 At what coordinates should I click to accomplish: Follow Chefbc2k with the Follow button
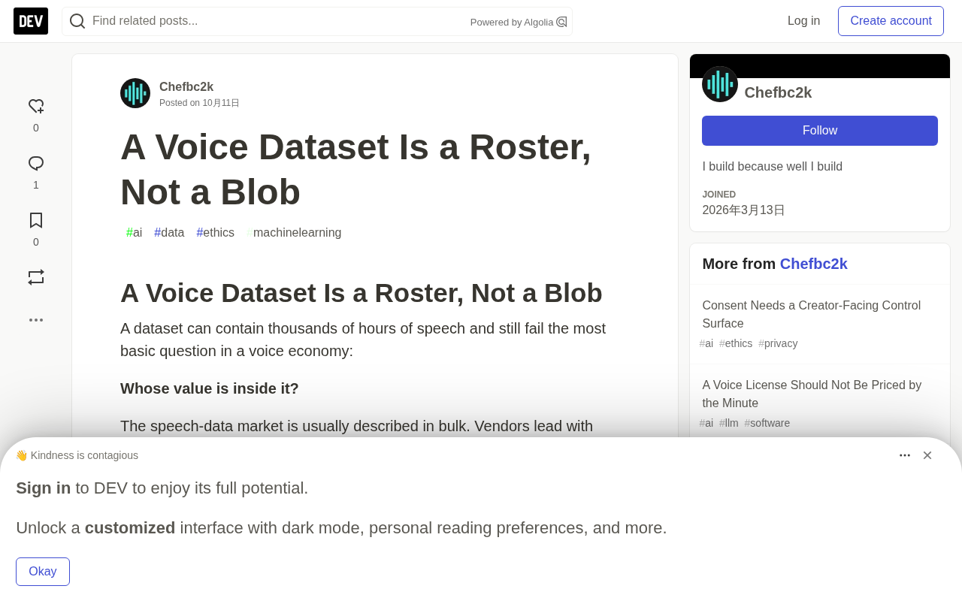click(x=820, y=131)
